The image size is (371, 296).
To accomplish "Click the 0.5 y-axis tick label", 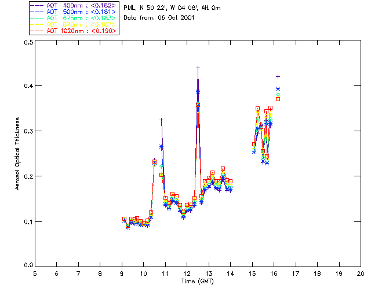I will click(x=28, y=43).
